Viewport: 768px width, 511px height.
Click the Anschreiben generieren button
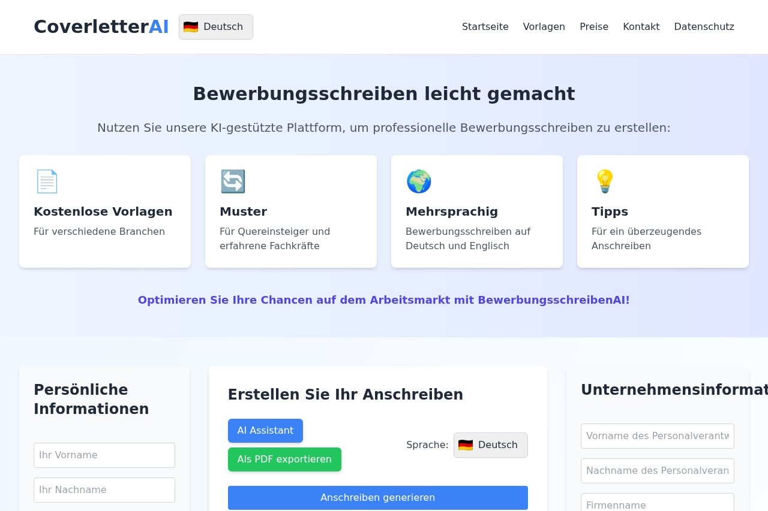(x=377, y=497)
